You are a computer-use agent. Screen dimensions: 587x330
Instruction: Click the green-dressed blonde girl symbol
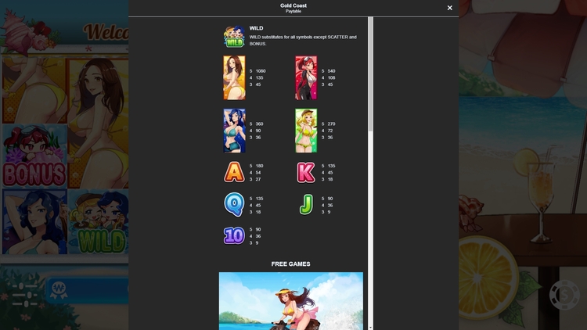click(x=306, y=131)
